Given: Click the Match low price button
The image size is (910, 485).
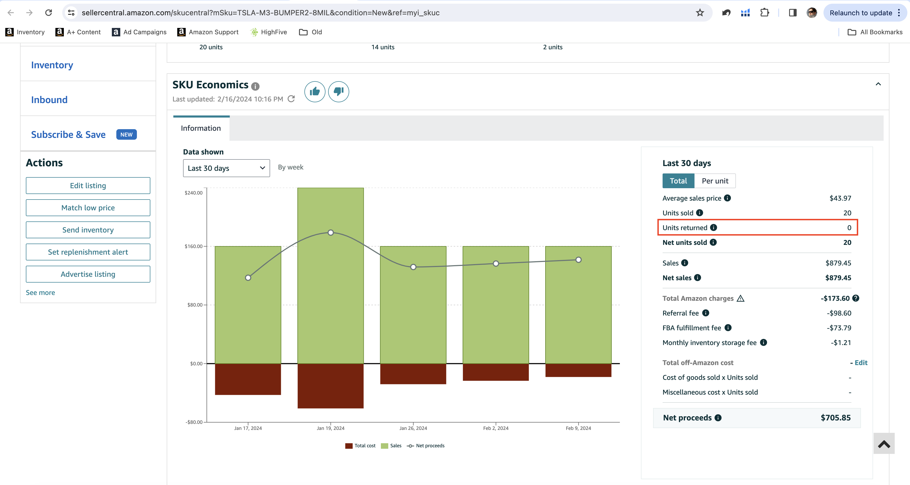Looking at the screenshot, I should (88, 207).
